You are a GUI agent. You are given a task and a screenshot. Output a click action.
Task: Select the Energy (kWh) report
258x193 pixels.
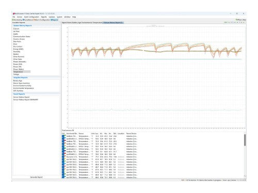tap(18, 49)
